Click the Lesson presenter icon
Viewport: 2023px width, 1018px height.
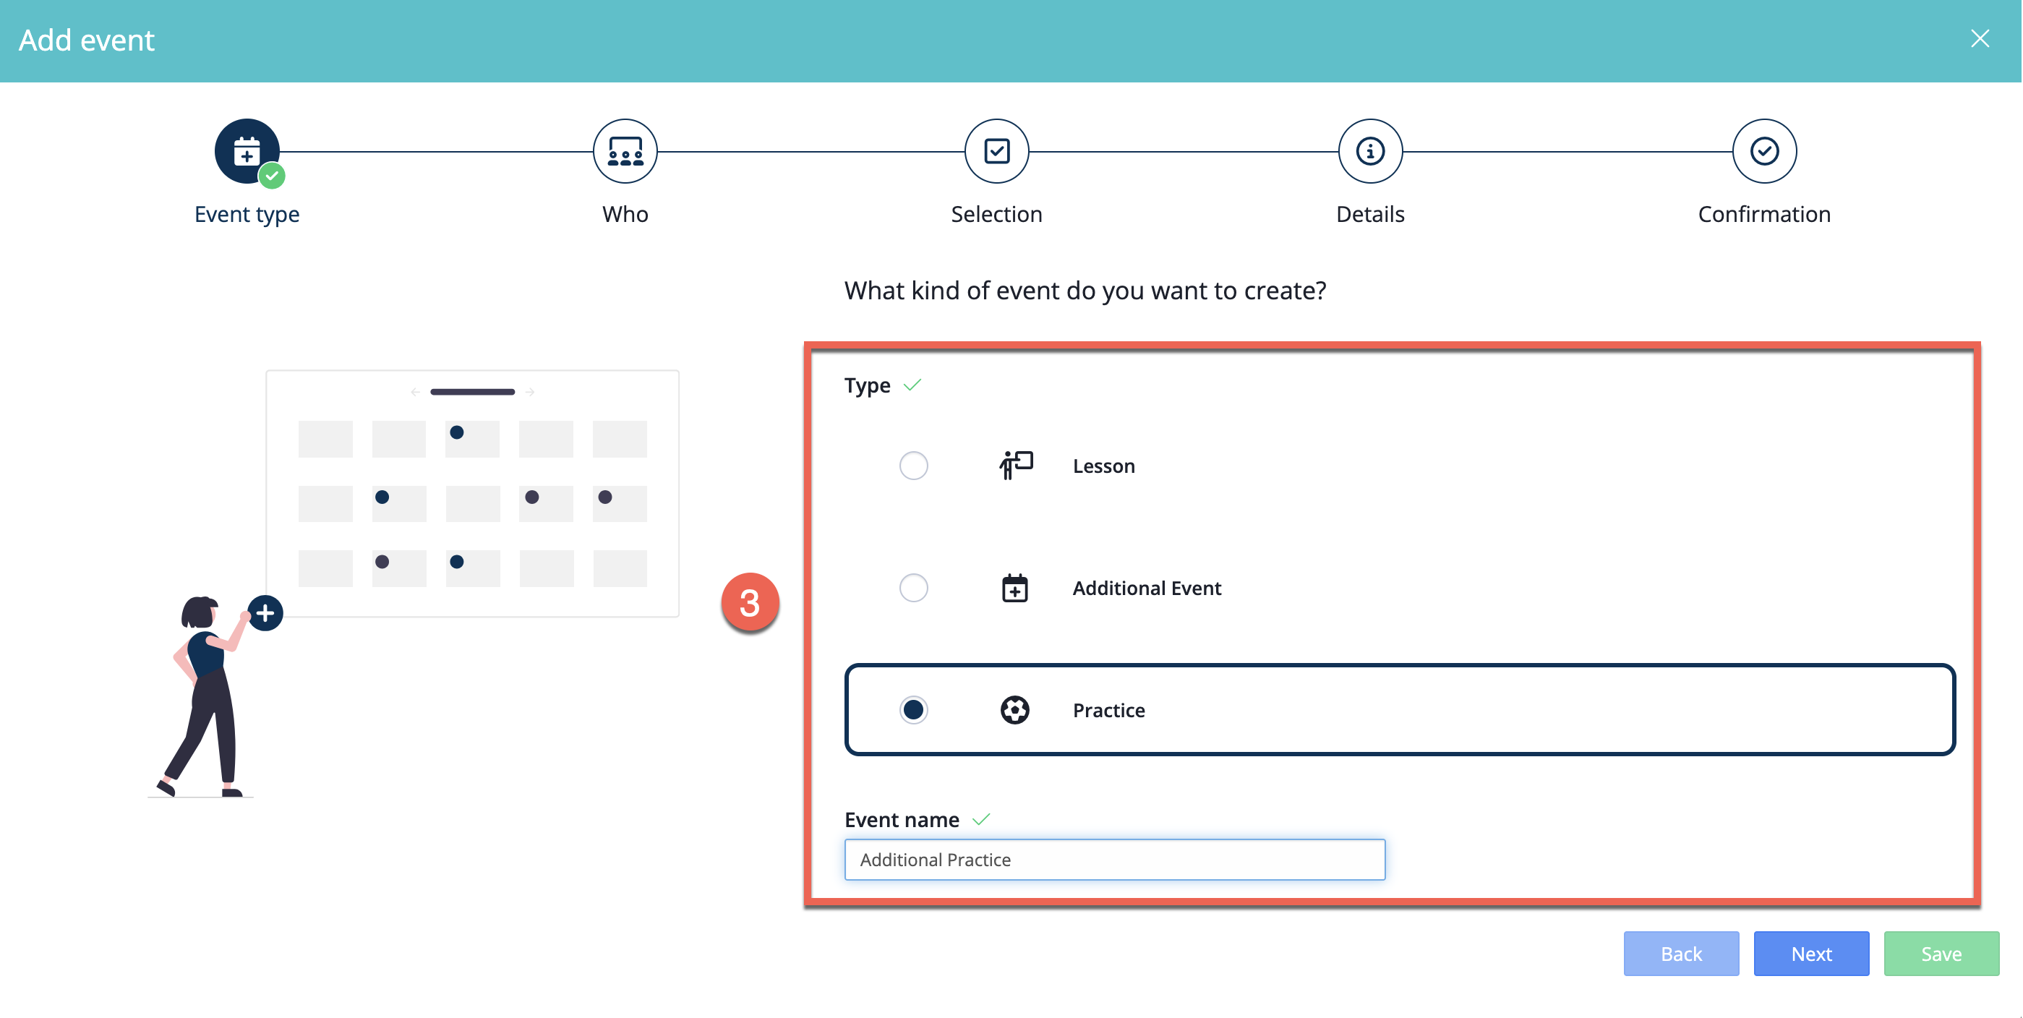(x=1015, y=466)
